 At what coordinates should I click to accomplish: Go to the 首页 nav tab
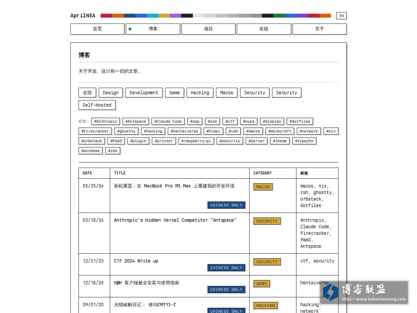(97, 29)
